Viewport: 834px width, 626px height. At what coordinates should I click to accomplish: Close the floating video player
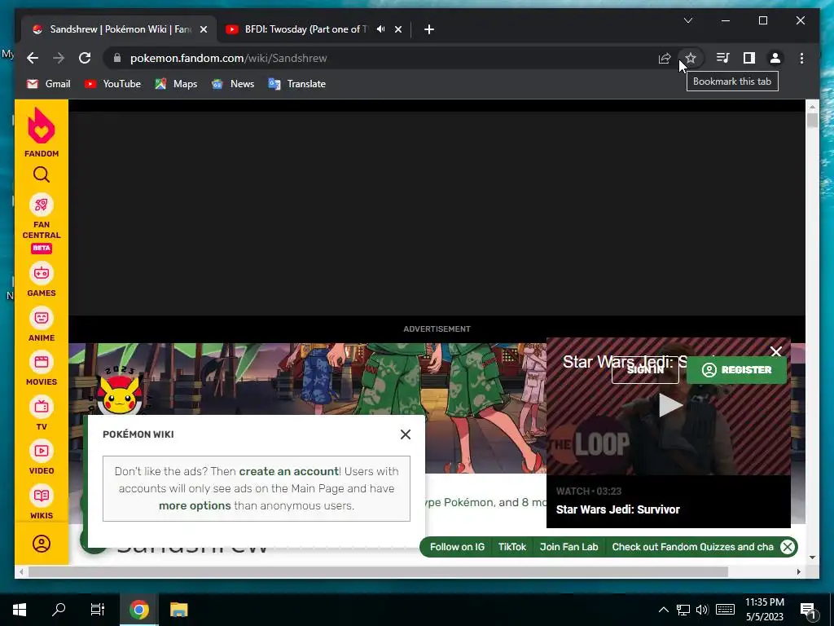pyautogui.click(x=776, y=351)
